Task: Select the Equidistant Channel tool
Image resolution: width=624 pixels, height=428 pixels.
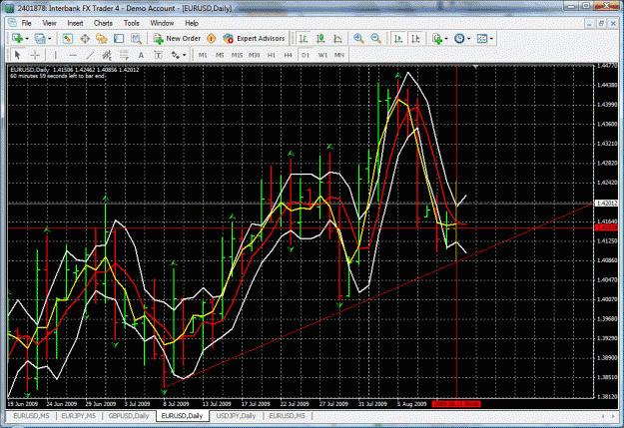Action: [107, 55]
